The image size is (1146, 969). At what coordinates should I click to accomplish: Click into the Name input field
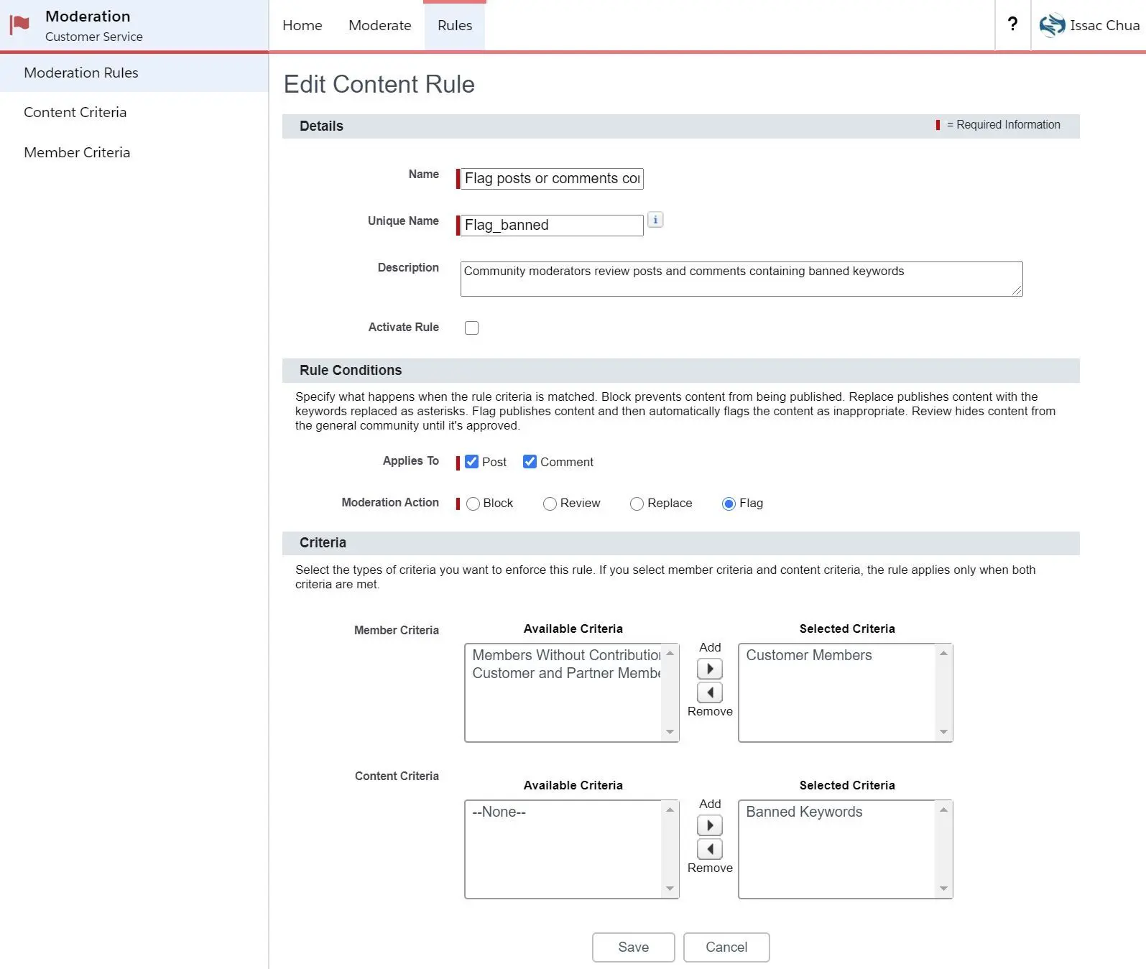coord(552,178)
